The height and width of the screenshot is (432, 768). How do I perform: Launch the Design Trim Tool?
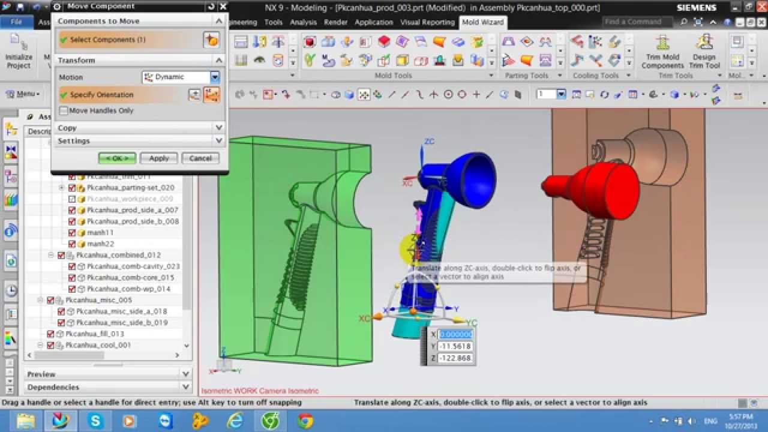704,52
